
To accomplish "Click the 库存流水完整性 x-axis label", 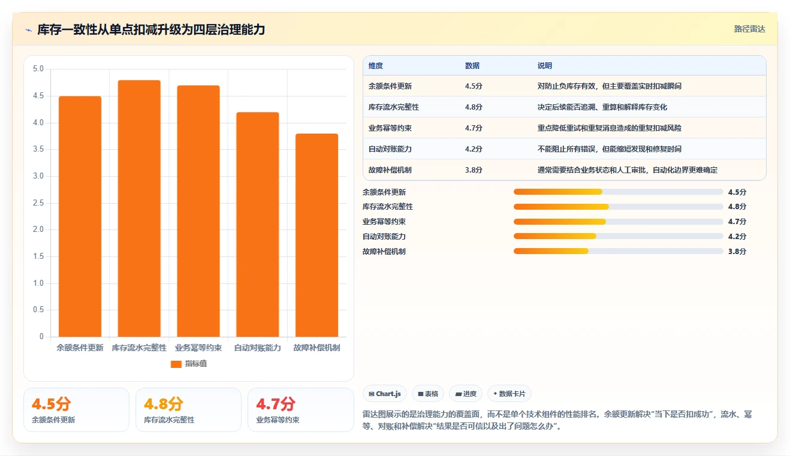I will pyautogui.click(x=139, y=348).
